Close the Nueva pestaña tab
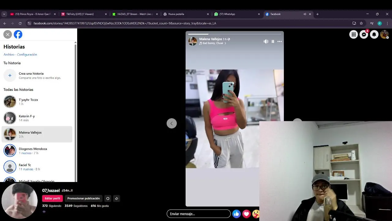 click(208, 14)
